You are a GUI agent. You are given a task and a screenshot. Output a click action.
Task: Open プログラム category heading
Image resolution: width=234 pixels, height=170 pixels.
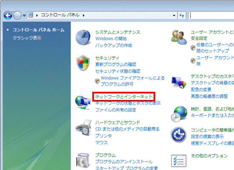pyautogui.click(x=106, y=155)
